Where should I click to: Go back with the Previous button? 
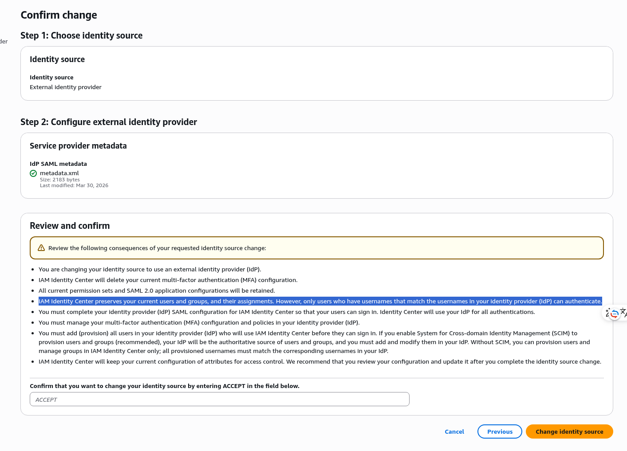pos(500,431)
